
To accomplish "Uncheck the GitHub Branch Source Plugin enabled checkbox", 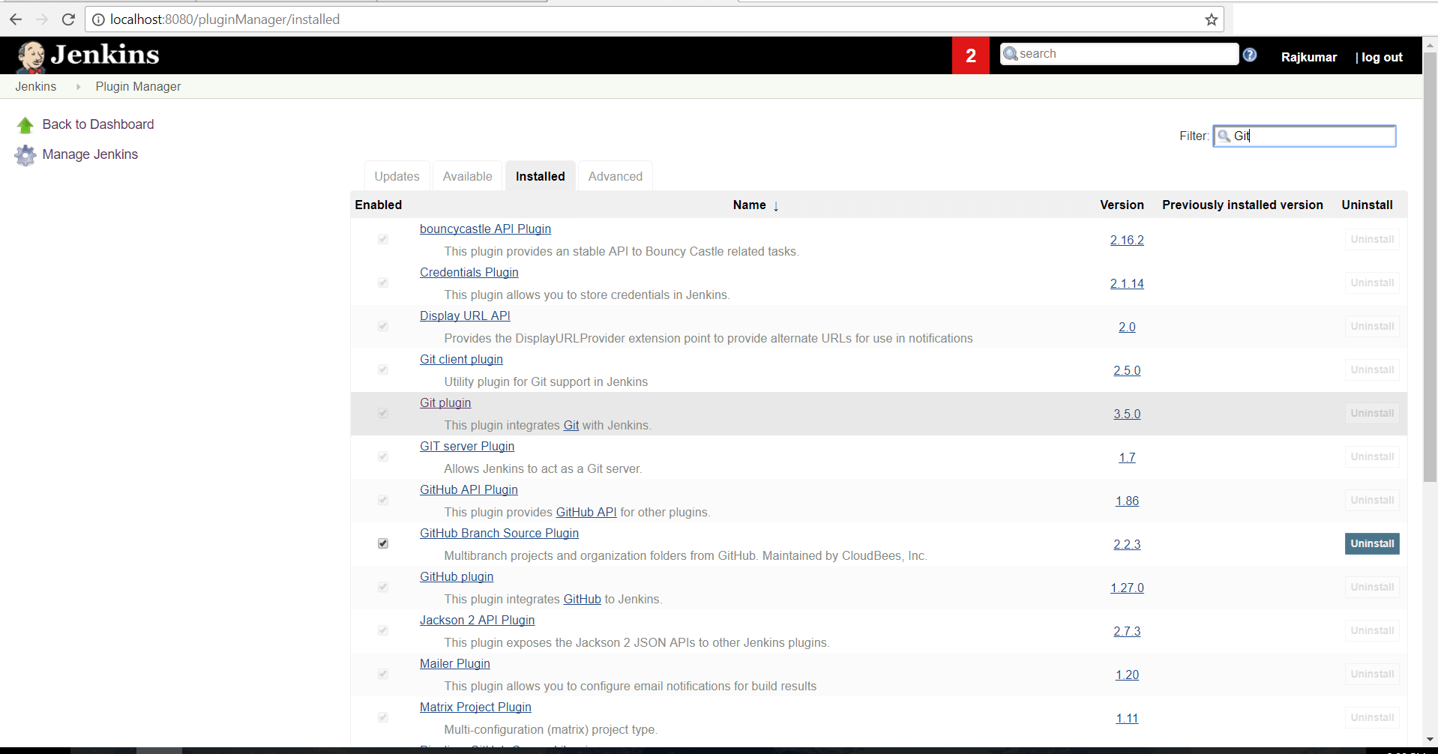I will coord(382,543).
